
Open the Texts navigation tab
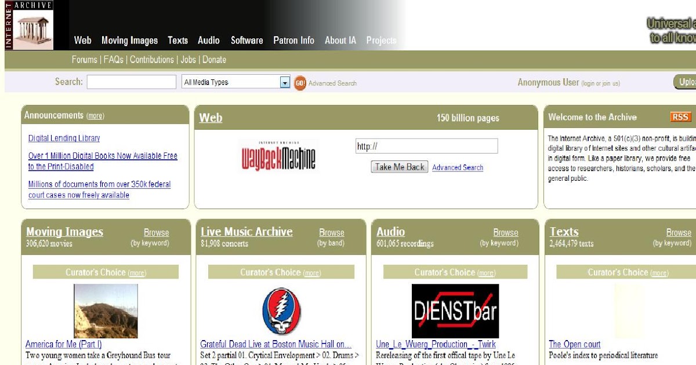click(177, 41)
